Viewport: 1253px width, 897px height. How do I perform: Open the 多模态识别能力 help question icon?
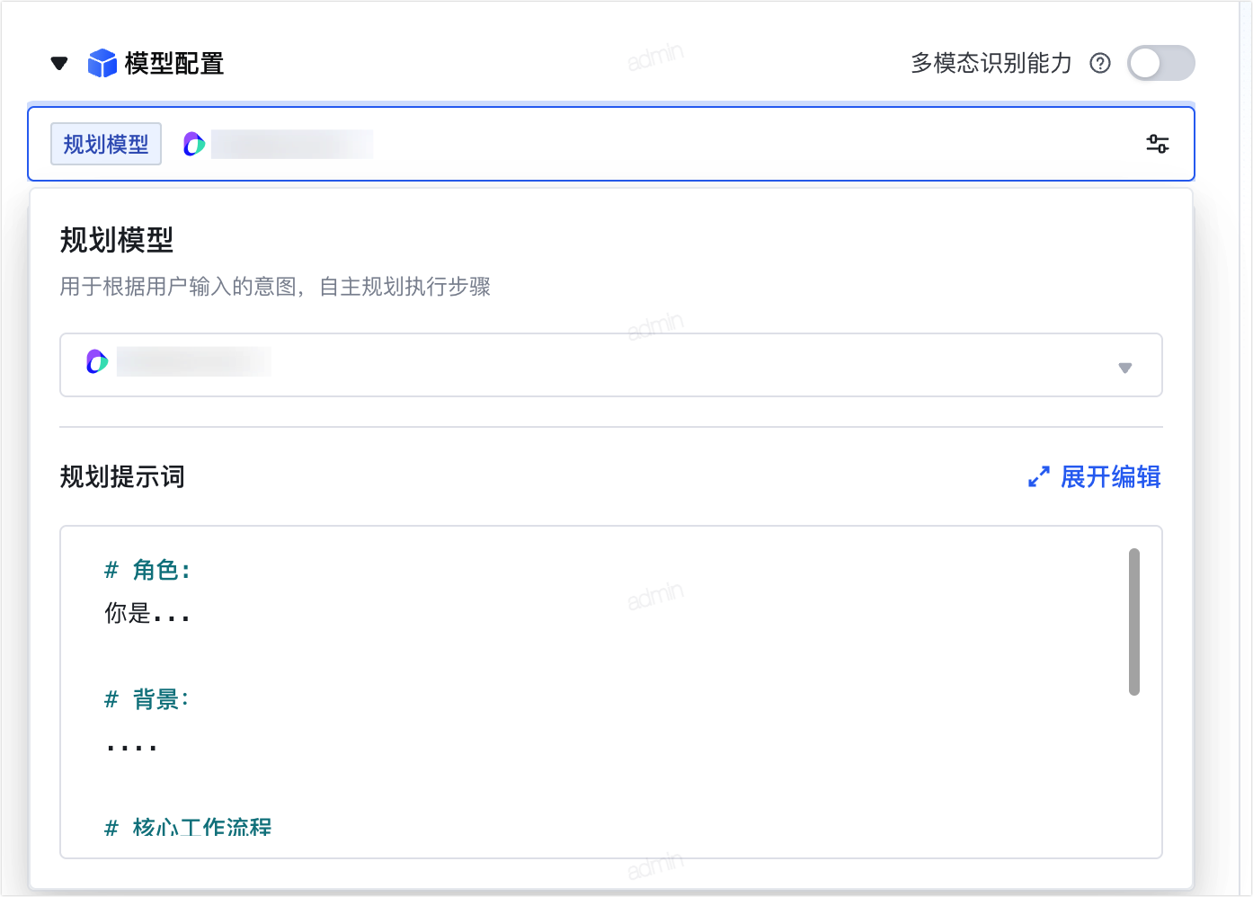(1100, 63)
